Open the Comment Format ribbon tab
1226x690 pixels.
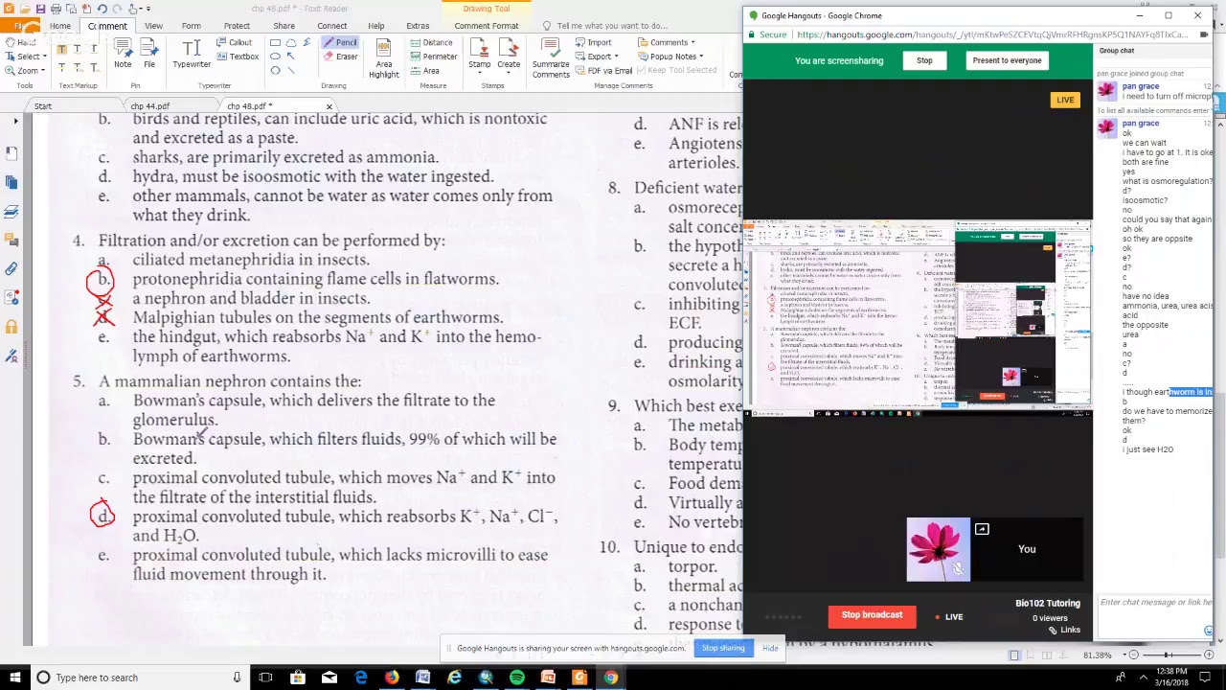pyautogui.click(x=487, y=26)
